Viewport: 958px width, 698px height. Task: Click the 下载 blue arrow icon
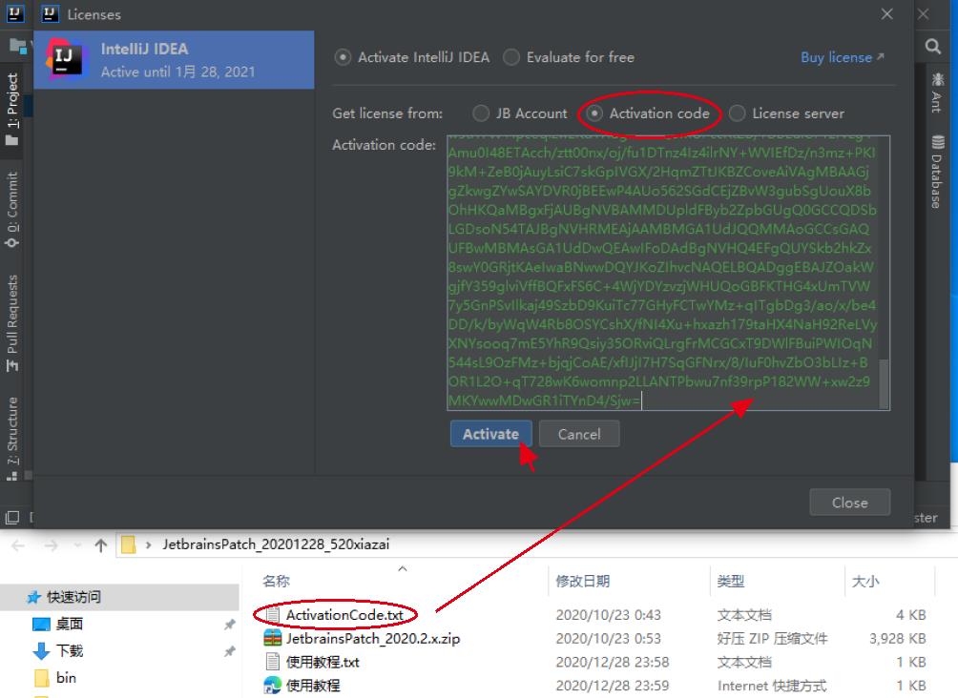click(41, 651)
